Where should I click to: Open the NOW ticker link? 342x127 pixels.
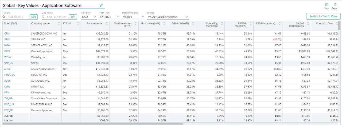[7, 45]
